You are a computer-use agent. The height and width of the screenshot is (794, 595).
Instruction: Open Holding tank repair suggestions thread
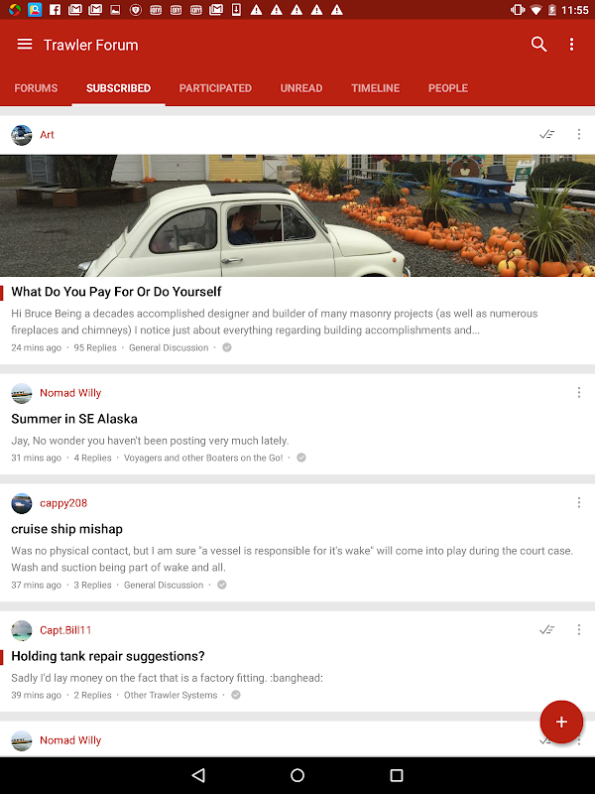pyautogui.click(x=108, y=656)
